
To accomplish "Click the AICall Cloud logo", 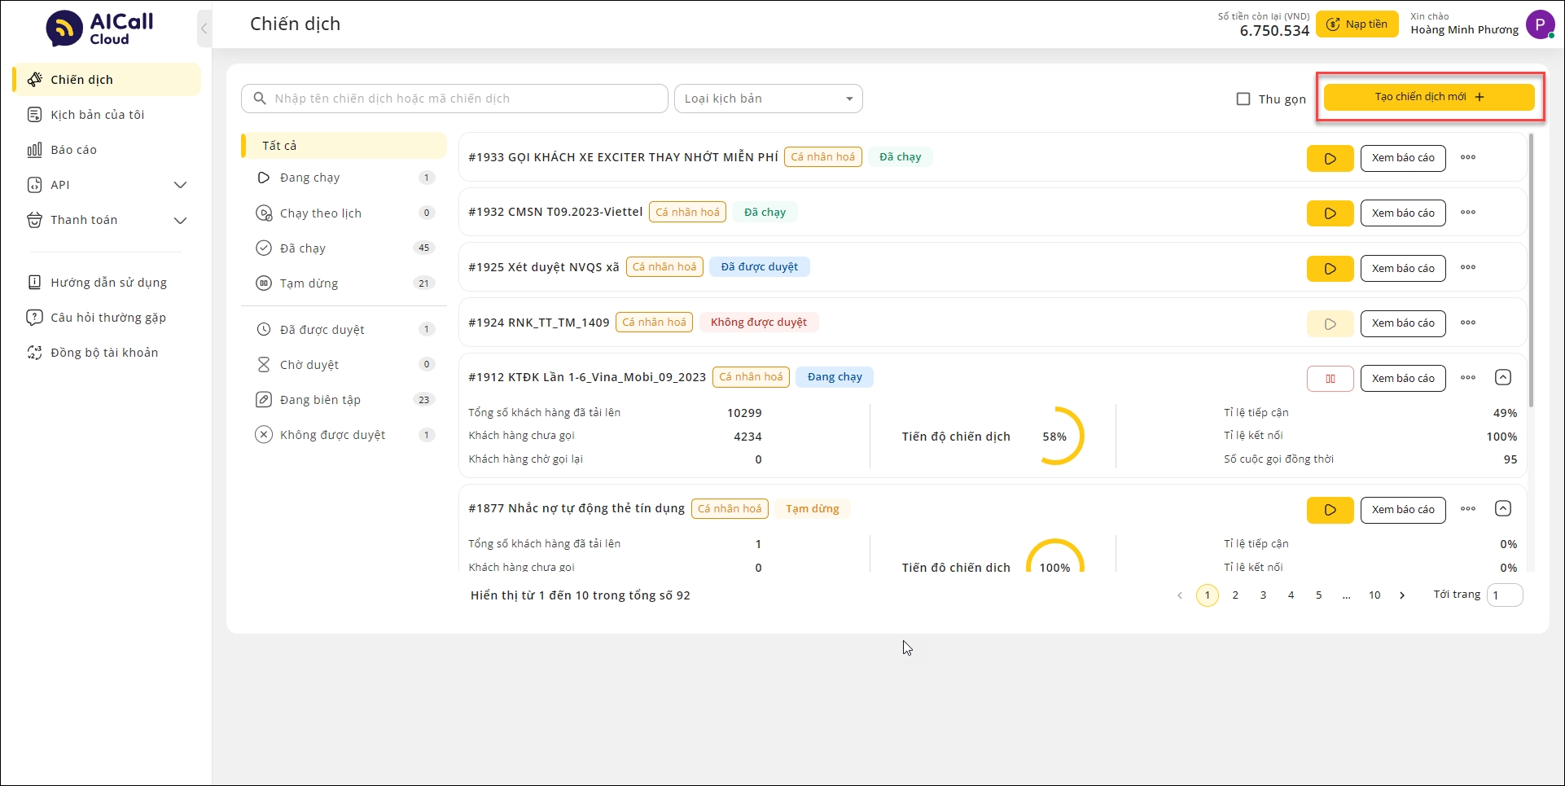I will pos(99,29).
